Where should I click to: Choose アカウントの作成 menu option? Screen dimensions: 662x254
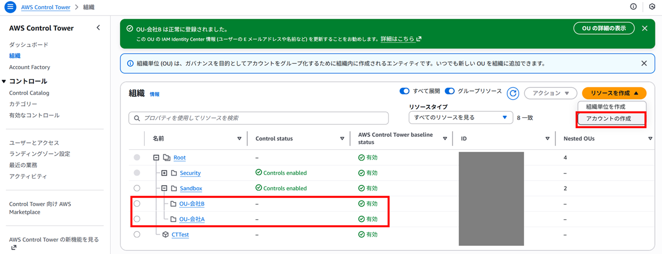(x=612, y=119)
